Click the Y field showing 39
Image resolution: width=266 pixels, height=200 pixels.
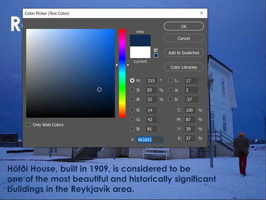click(x=190, y=129)
